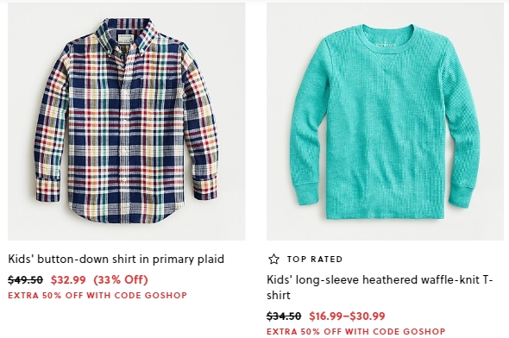509x338 pixels.
Task: Click the Top Rated star icon
Action: click(x=273, y=260)
